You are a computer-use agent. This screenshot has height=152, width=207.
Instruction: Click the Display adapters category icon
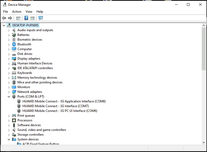point(14,59)
